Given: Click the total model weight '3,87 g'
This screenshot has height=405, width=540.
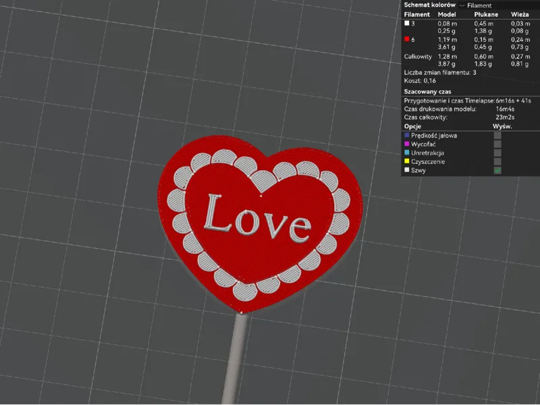Looking at the screenshot, I should [x=447, y=64].
